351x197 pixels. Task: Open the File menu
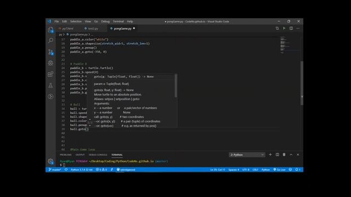point(56,21)
